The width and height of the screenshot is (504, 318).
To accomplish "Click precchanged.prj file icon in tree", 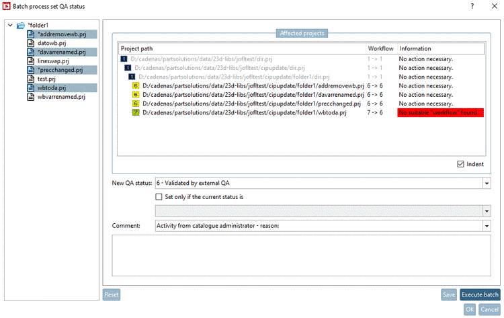I will coord(31,70).
